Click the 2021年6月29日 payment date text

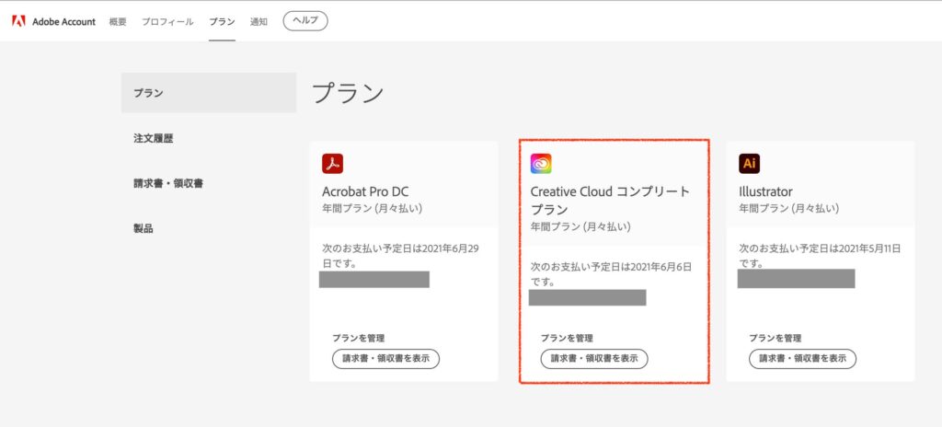click(401, 256)
